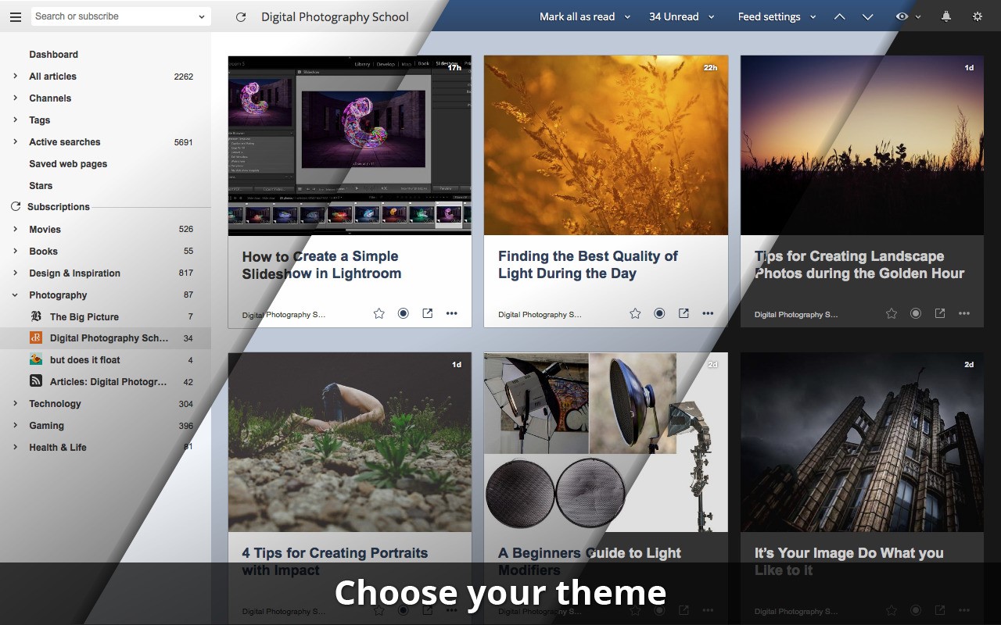Open the settings gear icon

(978, 16)
